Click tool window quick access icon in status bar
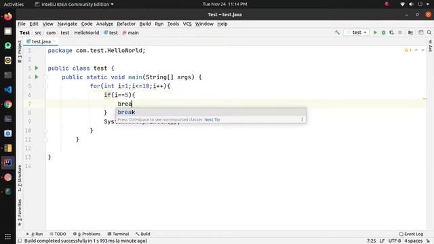The width and height of the screenshot is (434, 244). 20,241
